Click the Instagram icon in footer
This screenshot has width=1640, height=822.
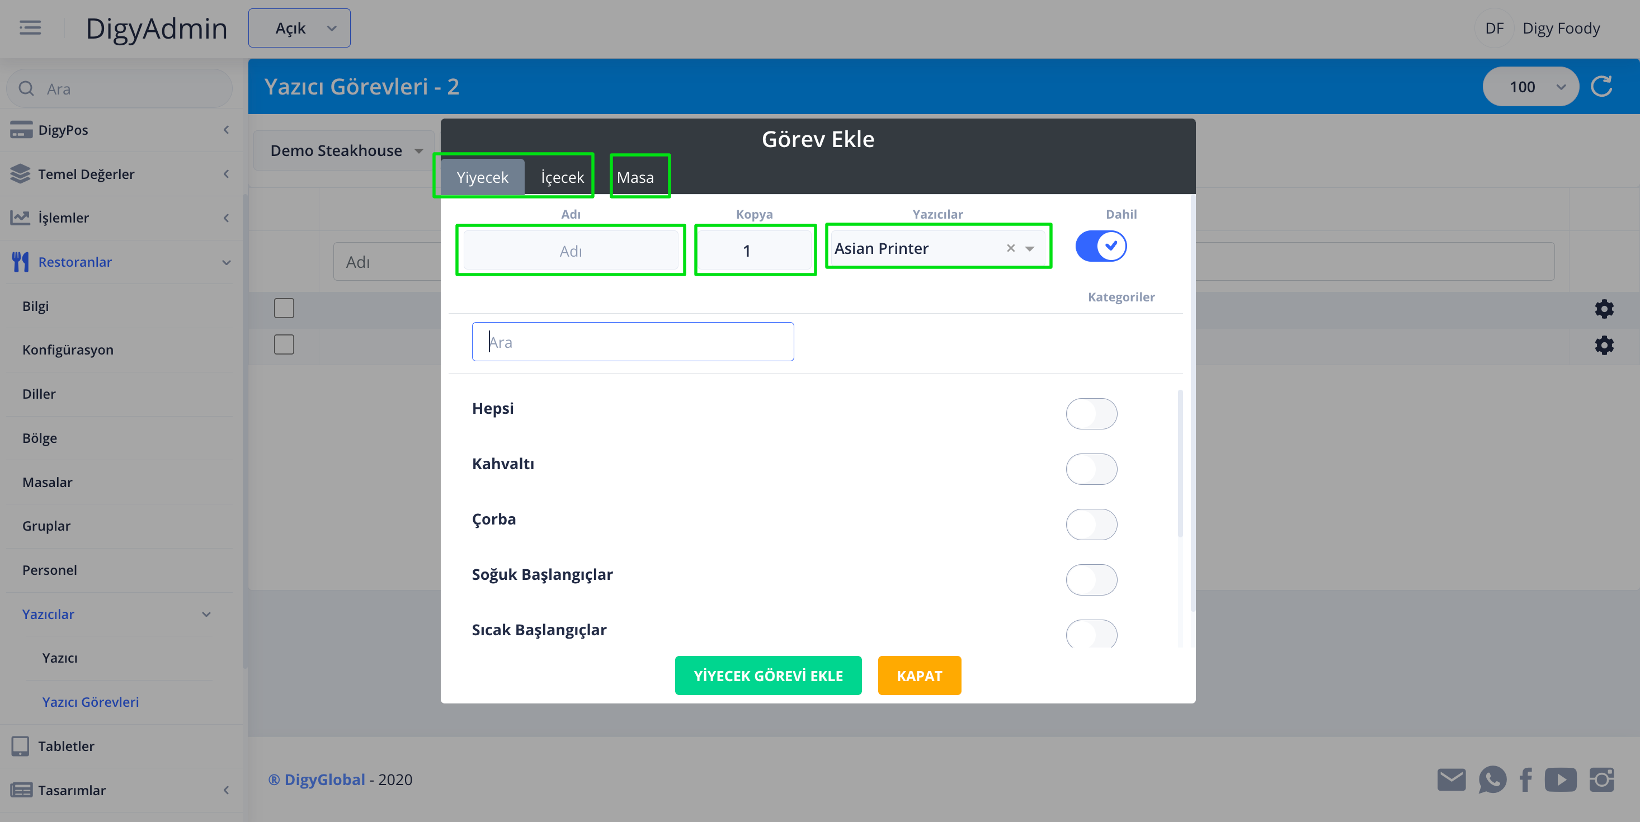pyautogui.click(x=1602, y=780)
